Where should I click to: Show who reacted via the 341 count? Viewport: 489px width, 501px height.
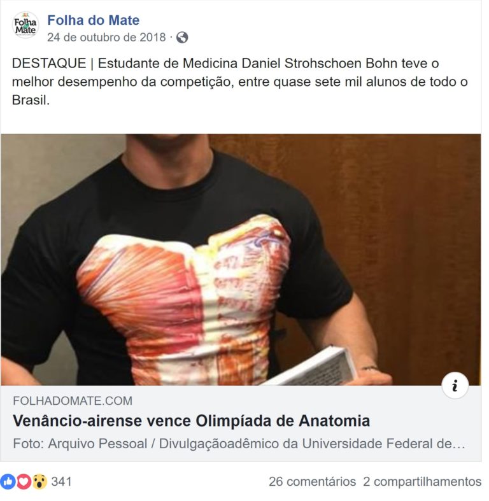coord(61,481)
